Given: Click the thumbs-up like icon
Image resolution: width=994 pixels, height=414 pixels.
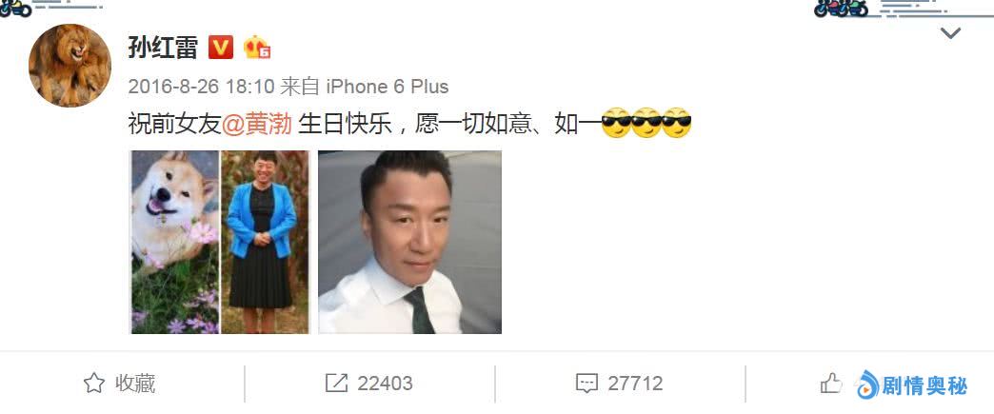Looking at the screenshot, I should [831, 383].
